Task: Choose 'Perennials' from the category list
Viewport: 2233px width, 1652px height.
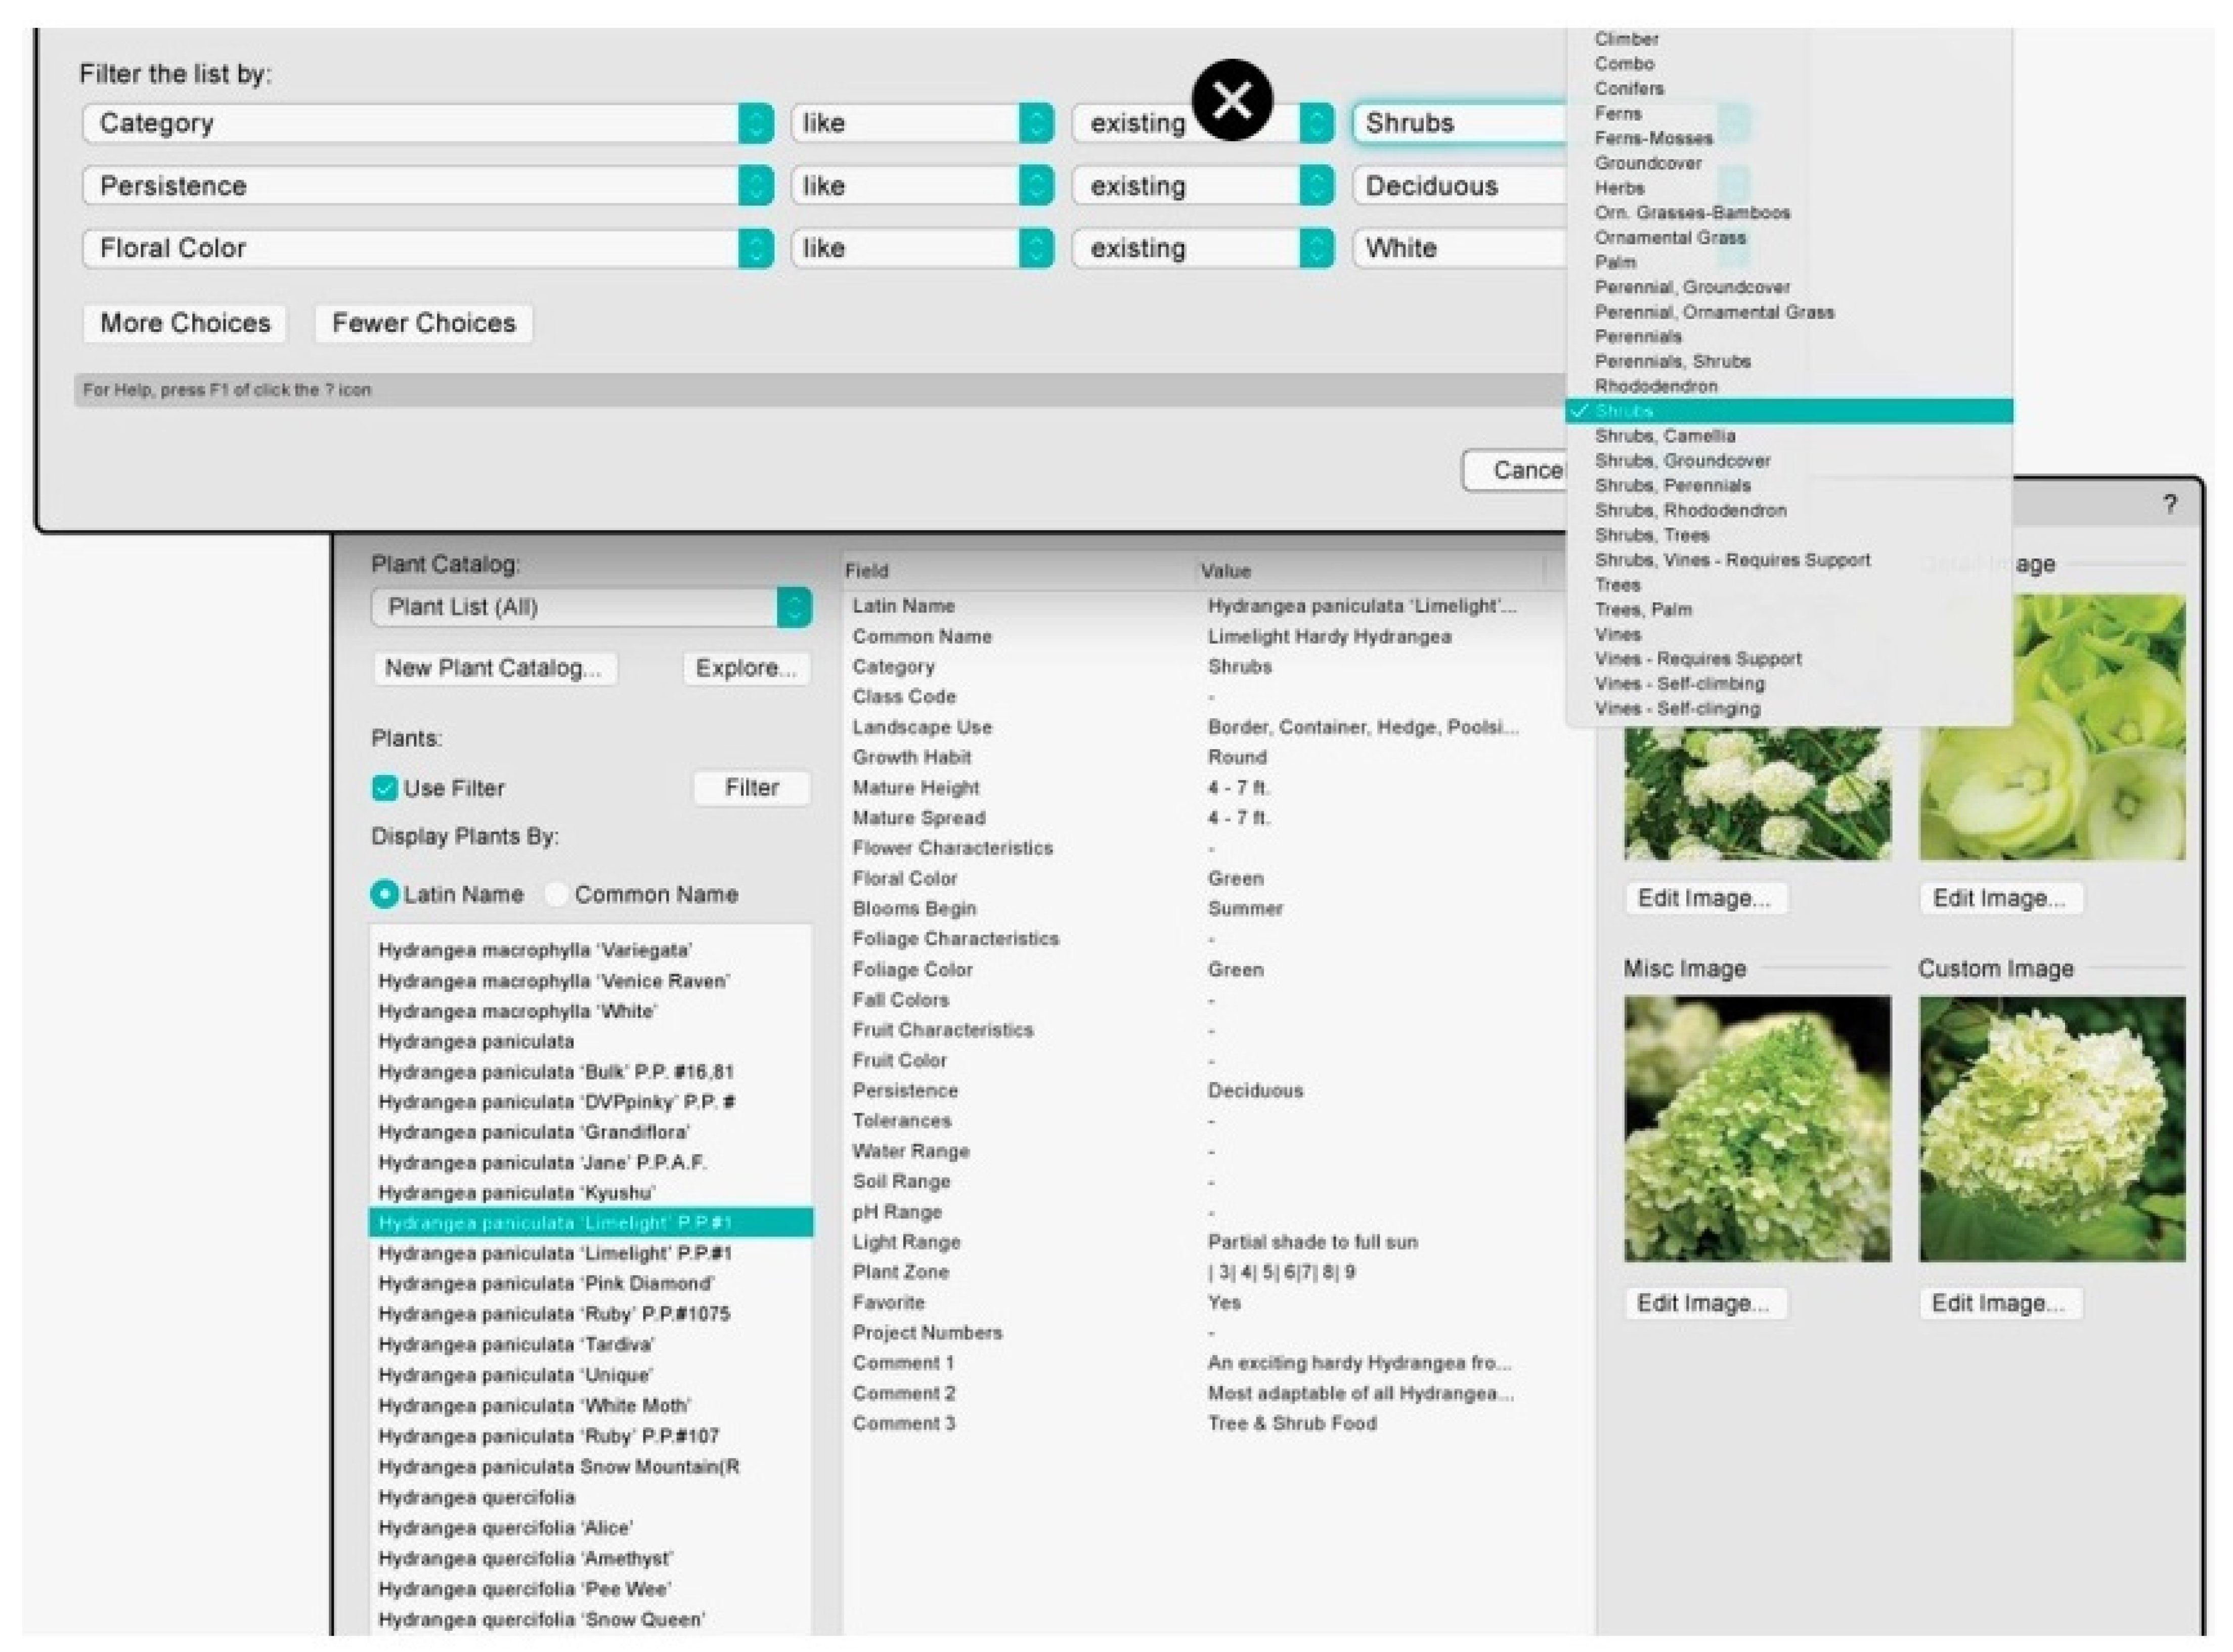Action: (x=1638, y=337)
